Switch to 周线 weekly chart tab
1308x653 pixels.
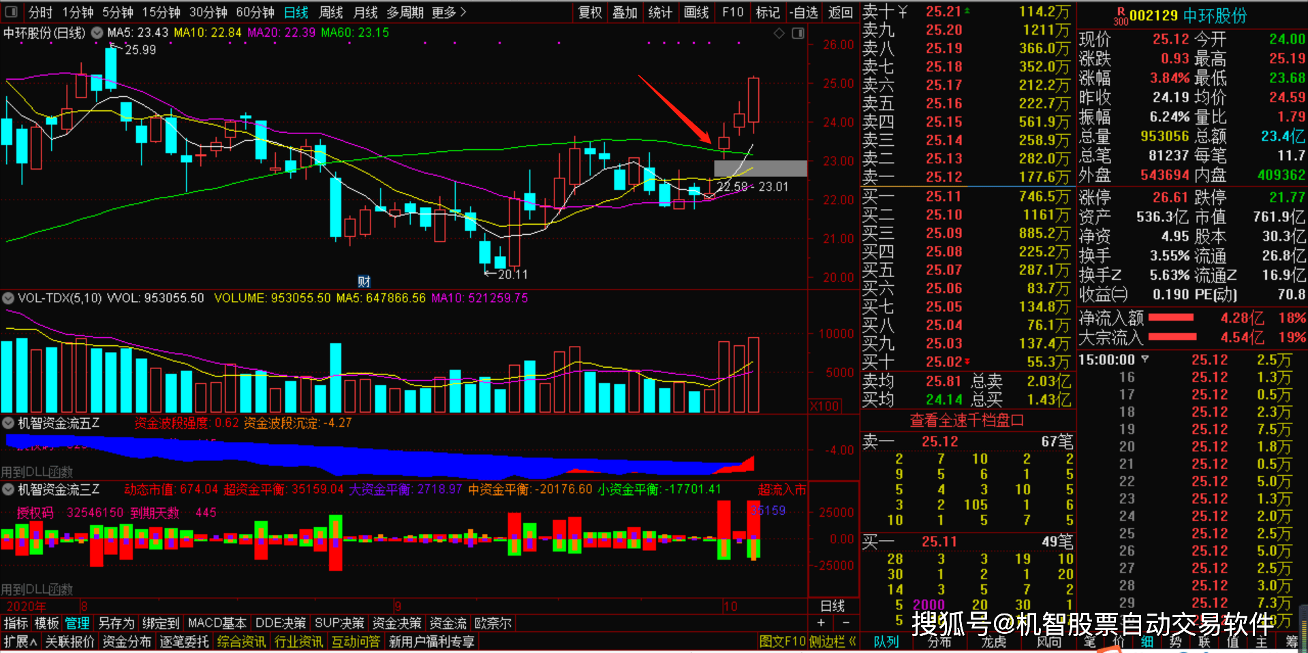(331, 12)
